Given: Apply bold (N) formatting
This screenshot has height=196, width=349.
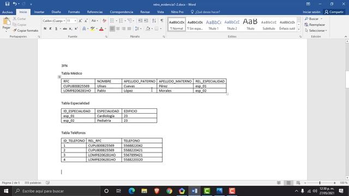Looking at the screenshot, I should click(x=45, y=28).
